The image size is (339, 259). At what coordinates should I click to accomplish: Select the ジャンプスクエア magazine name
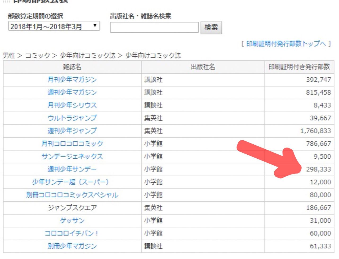pos(72,208)
